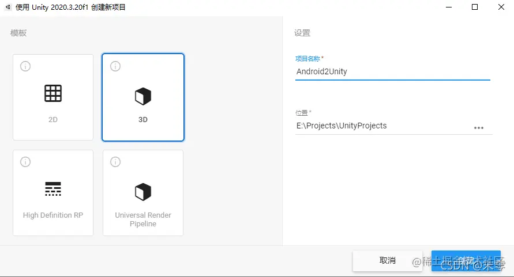
Task: Click the 3D cube icon
Action: click(x=143, y=96)
